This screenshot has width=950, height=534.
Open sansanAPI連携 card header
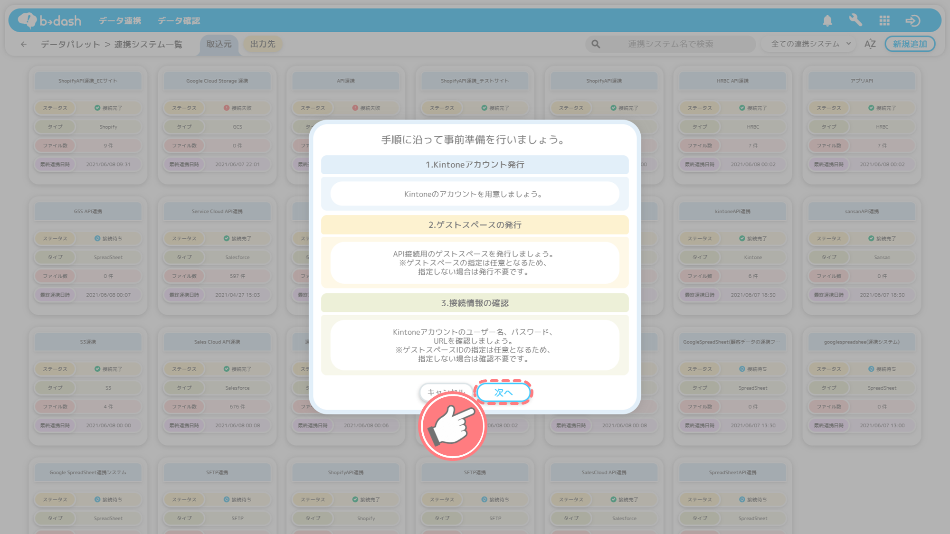pyautogui.click(x=862, y=211)
